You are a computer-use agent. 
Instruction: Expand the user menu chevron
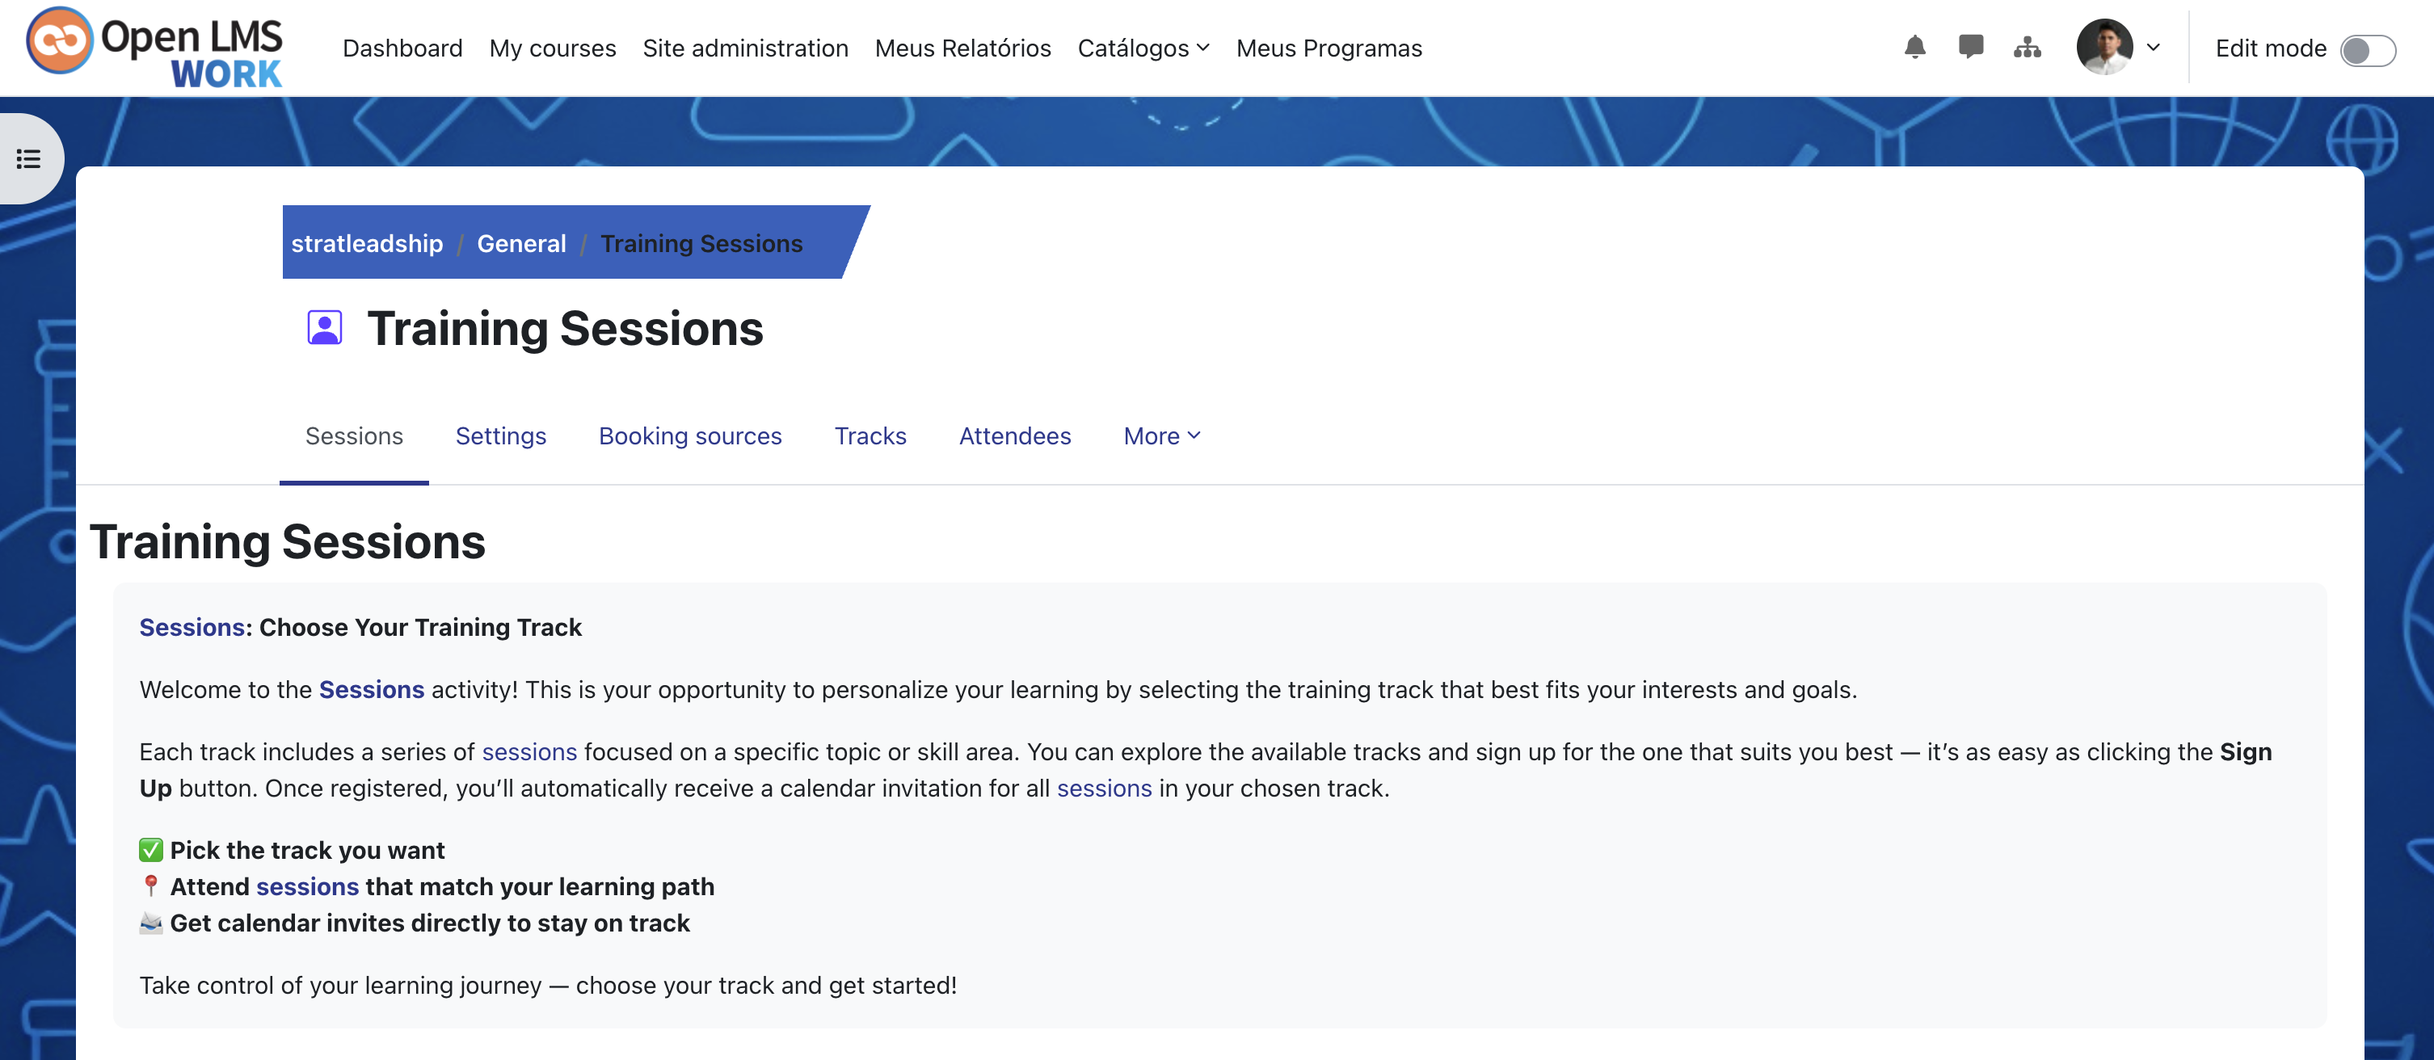coord(2154,47)
